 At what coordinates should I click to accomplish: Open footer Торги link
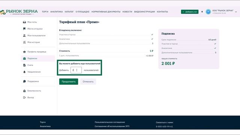pos(43,122)
